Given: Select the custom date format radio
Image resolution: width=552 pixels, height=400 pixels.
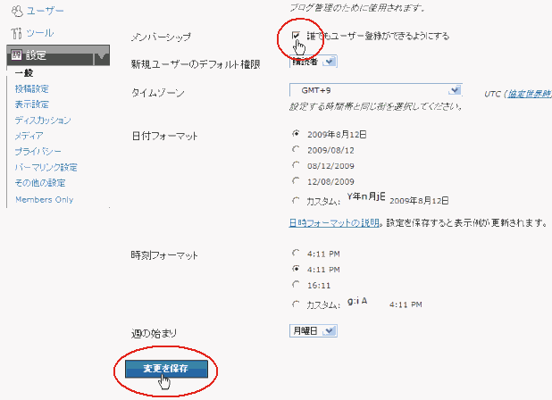Looking at the screenshot, I should pos(296,201).
